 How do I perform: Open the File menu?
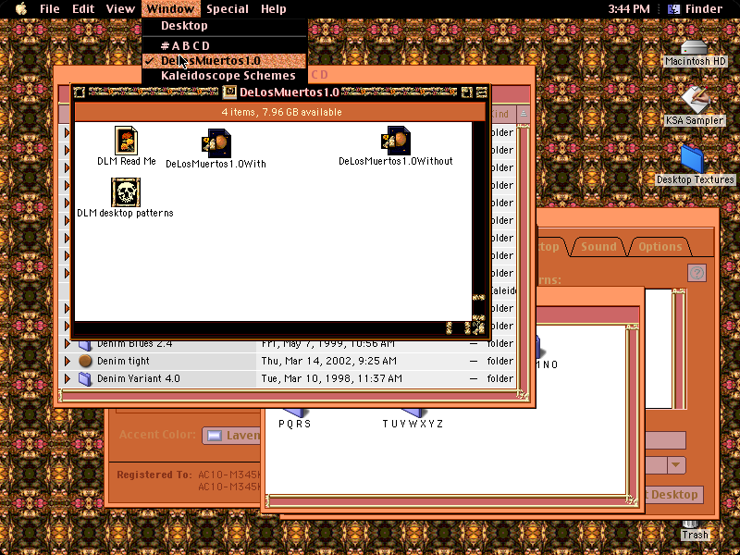point(50,9)
